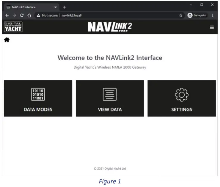Image resolution: width=220 pixels, height=187 pixels.
Task: Click the Welcome to the NAVLink2 Interface heading
Action: click(x=110, y=58)
